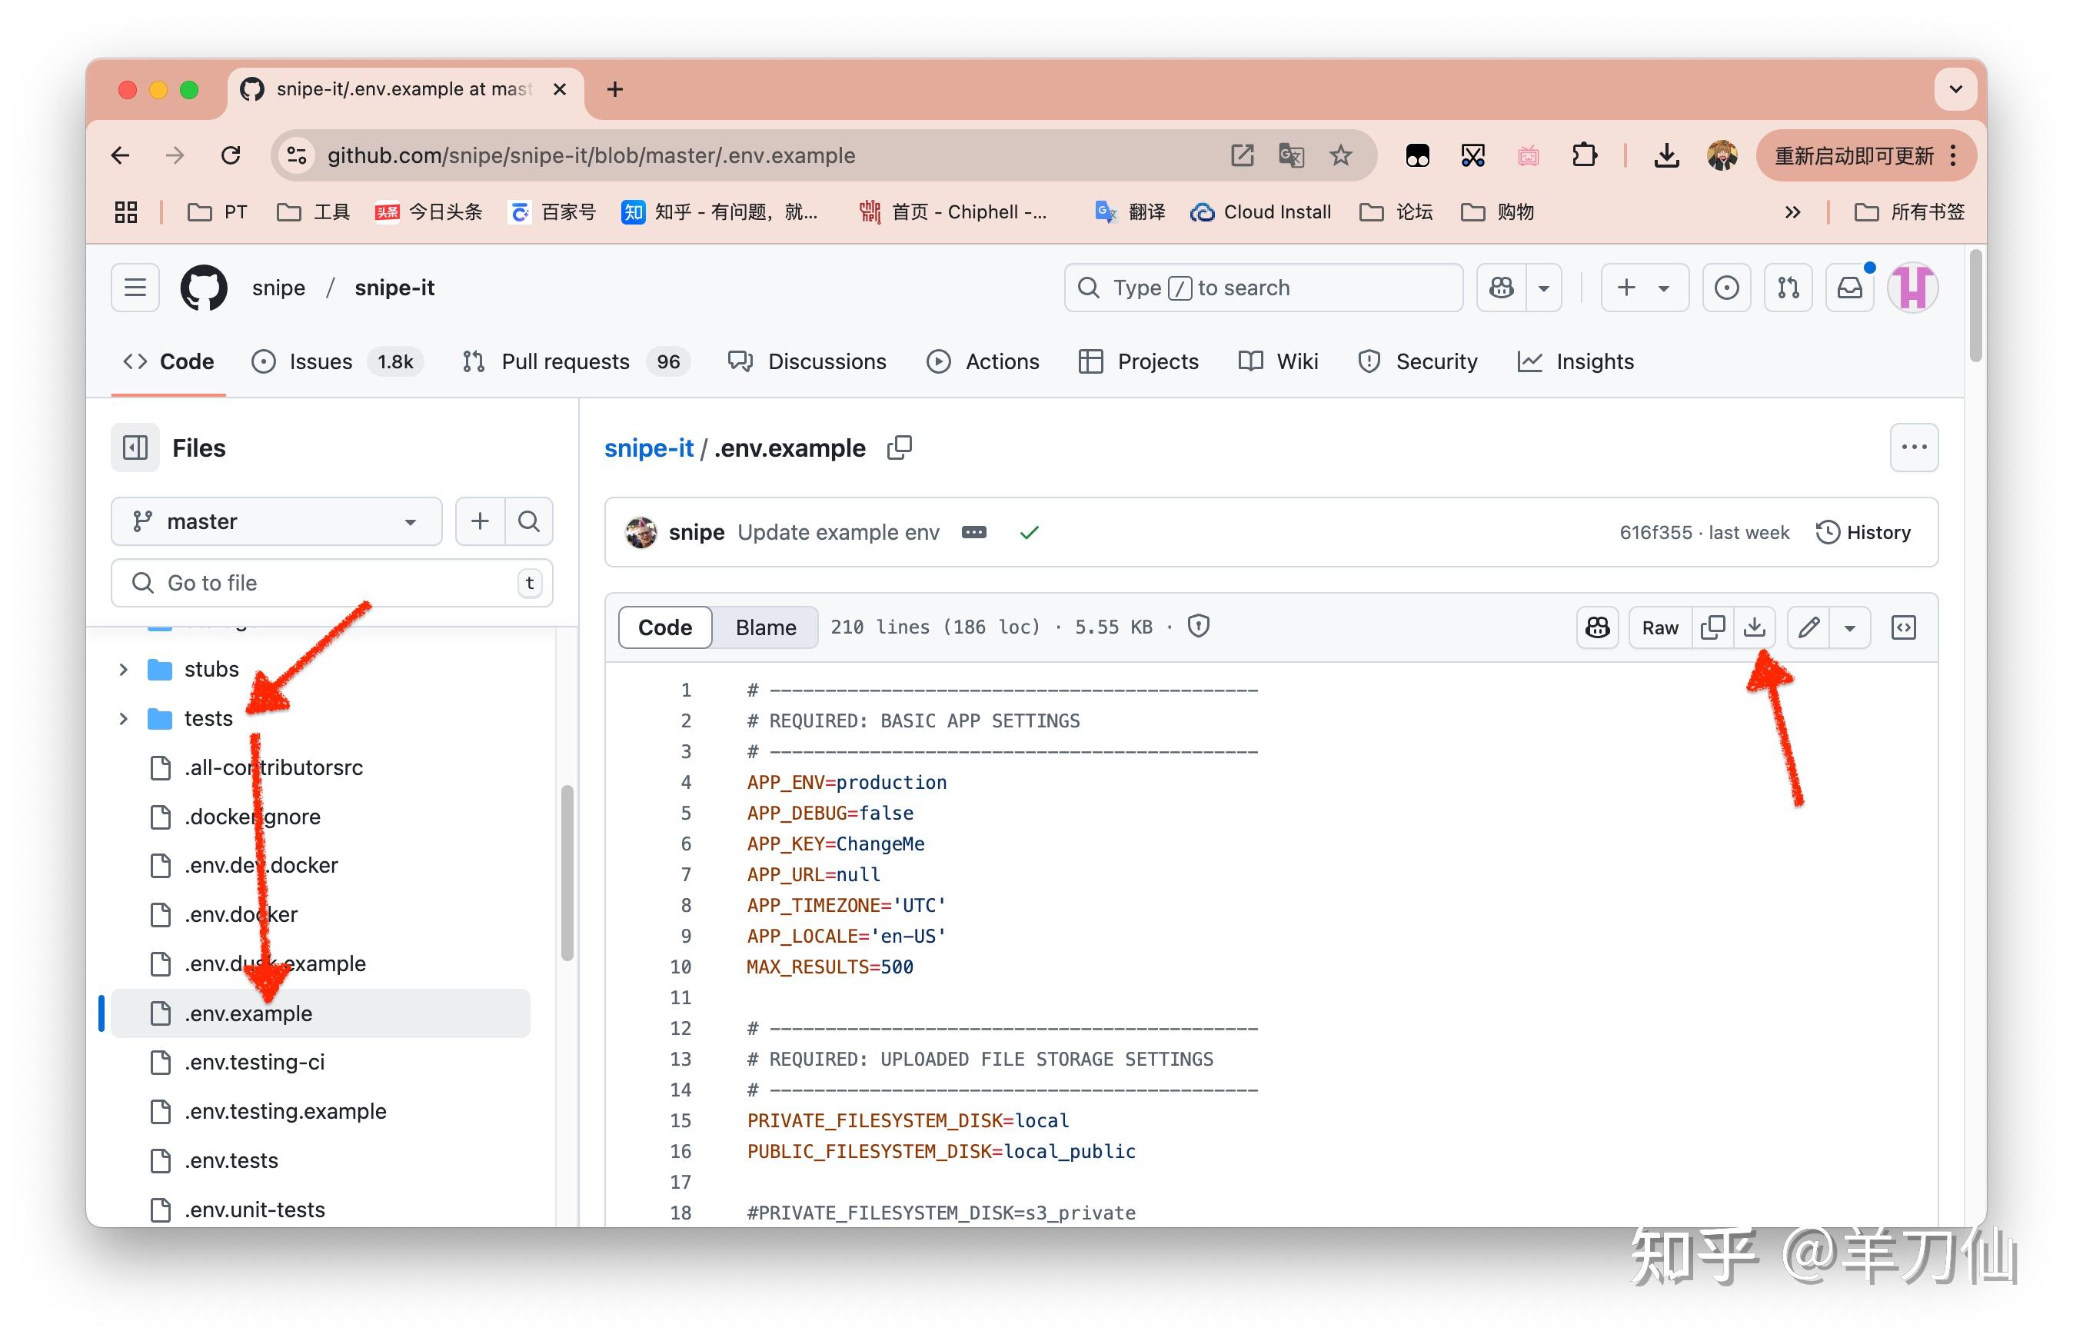Open symbols panel icon
The width and height of the screenshot is (2073, 1341).
pyautogui.click(x=1903, y=628)
